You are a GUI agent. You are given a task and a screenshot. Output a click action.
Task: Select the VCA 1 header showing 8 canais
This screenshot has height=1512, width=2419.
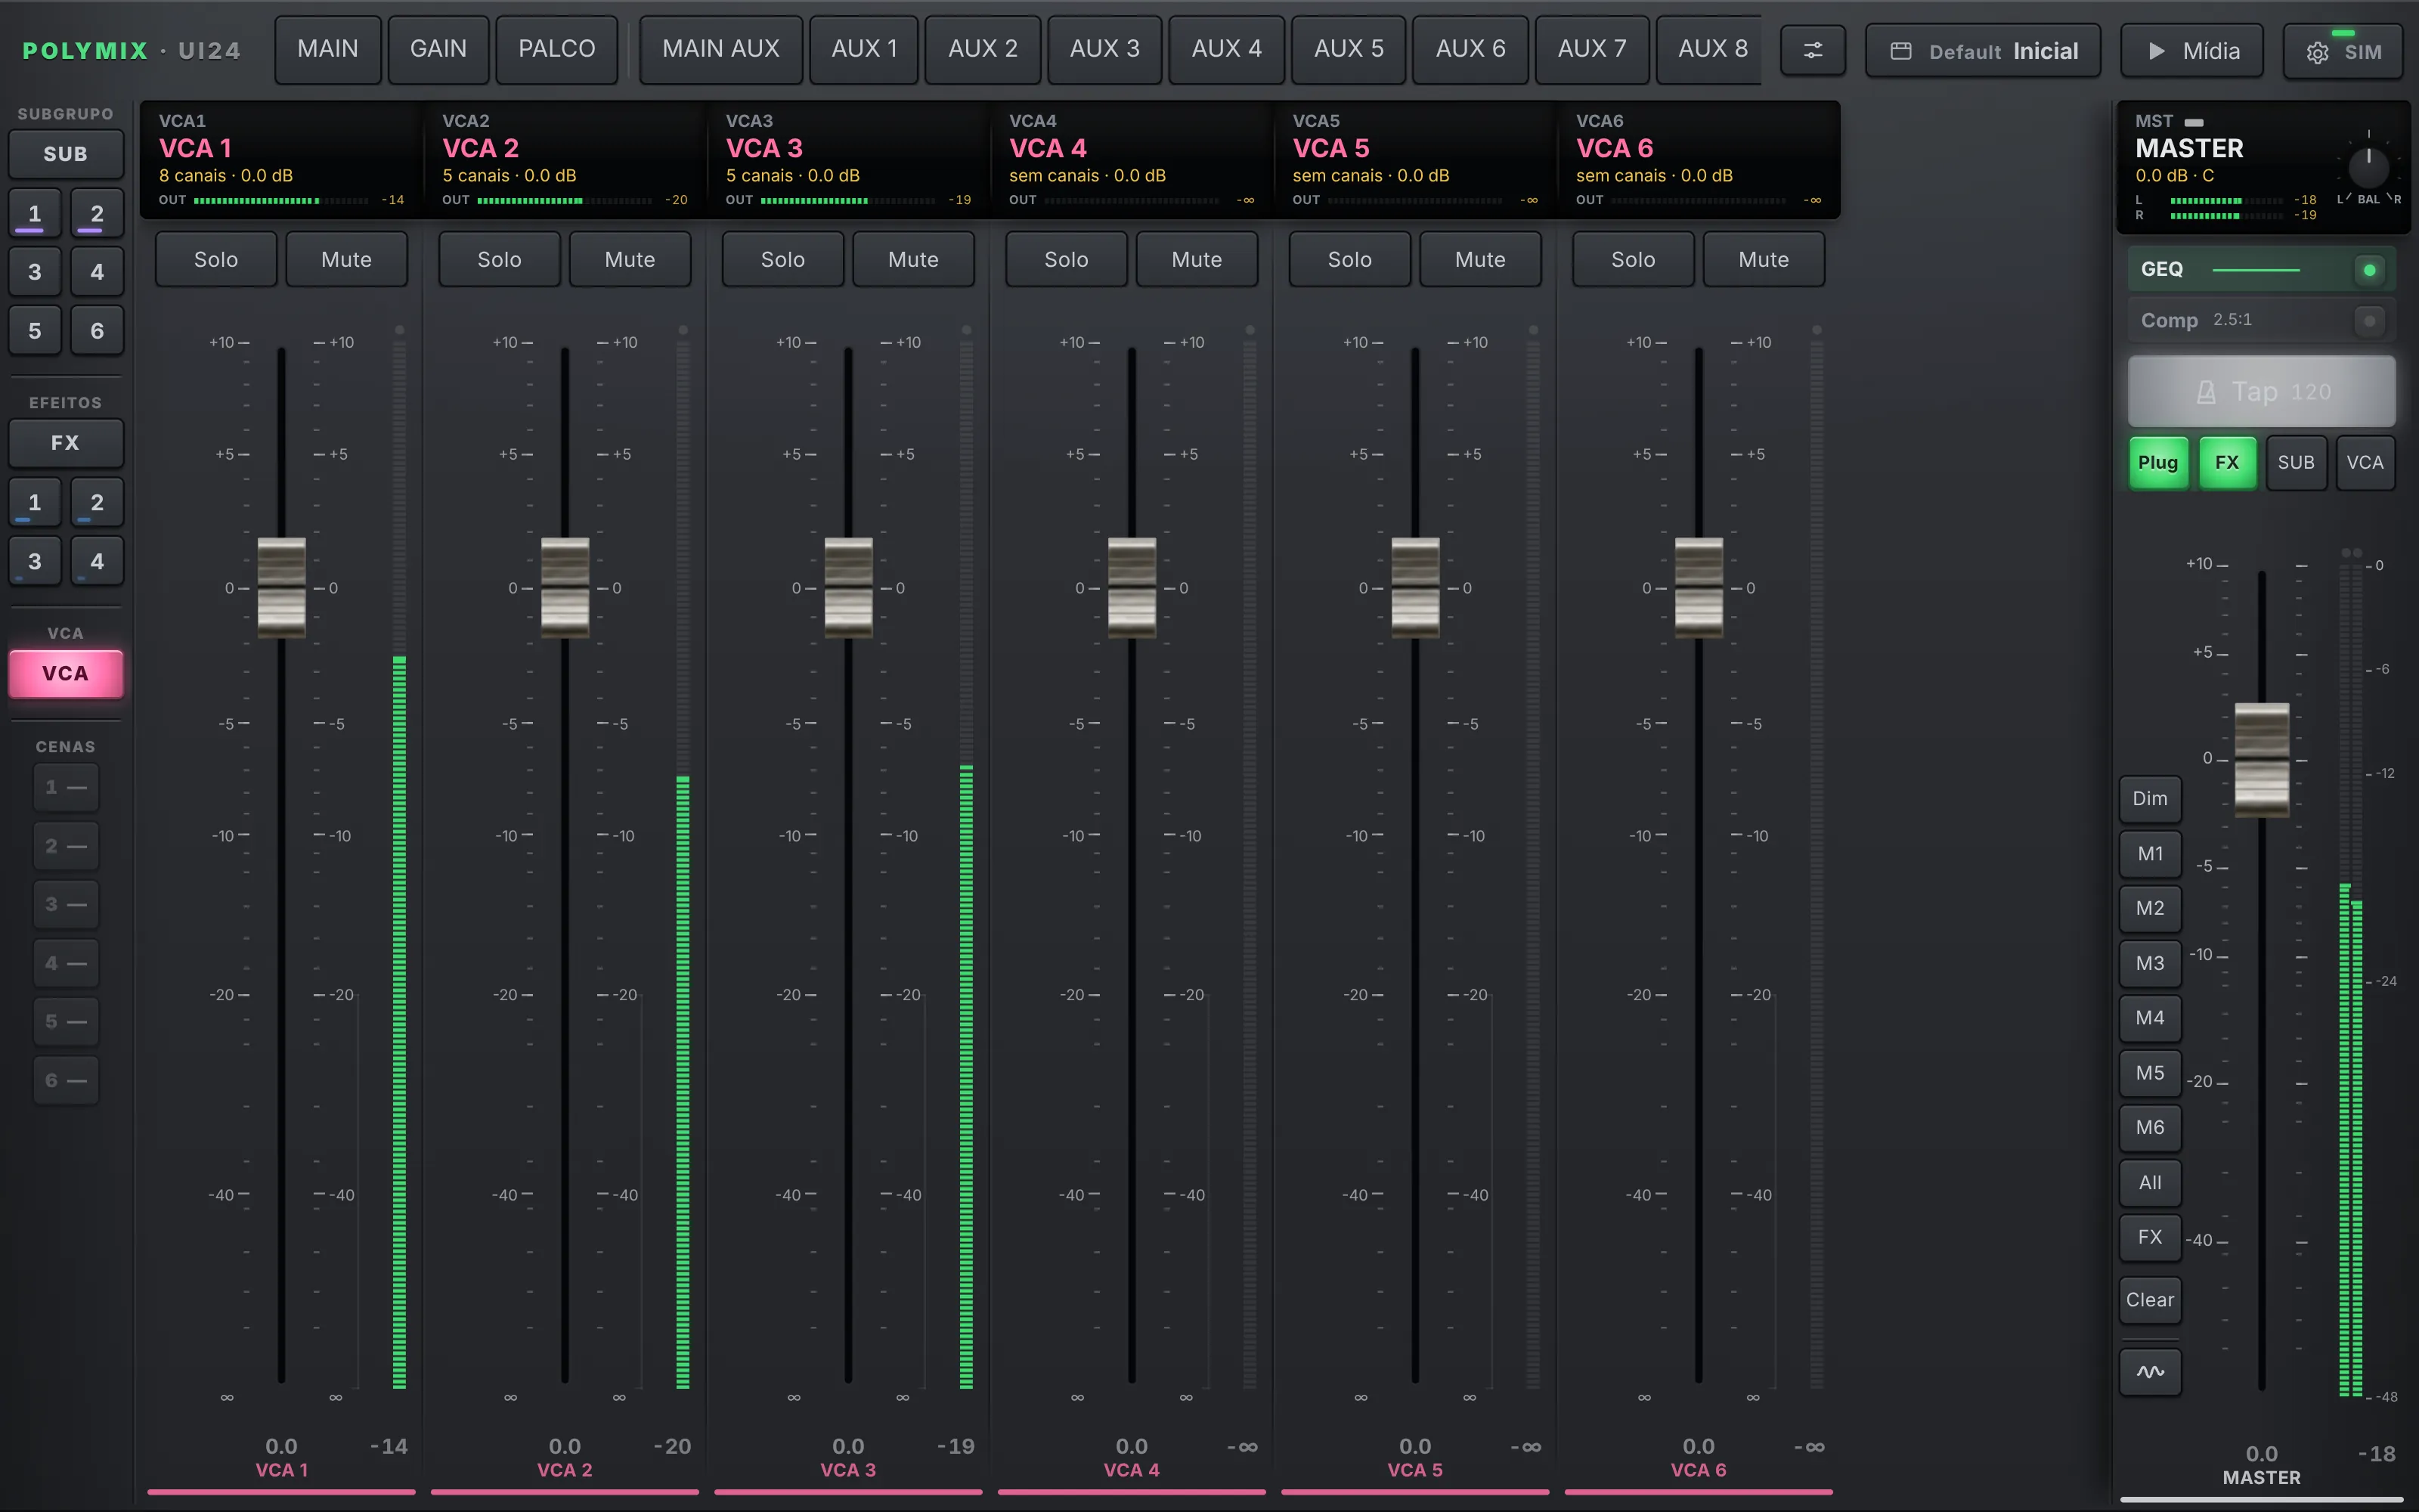tap(282, 160)
